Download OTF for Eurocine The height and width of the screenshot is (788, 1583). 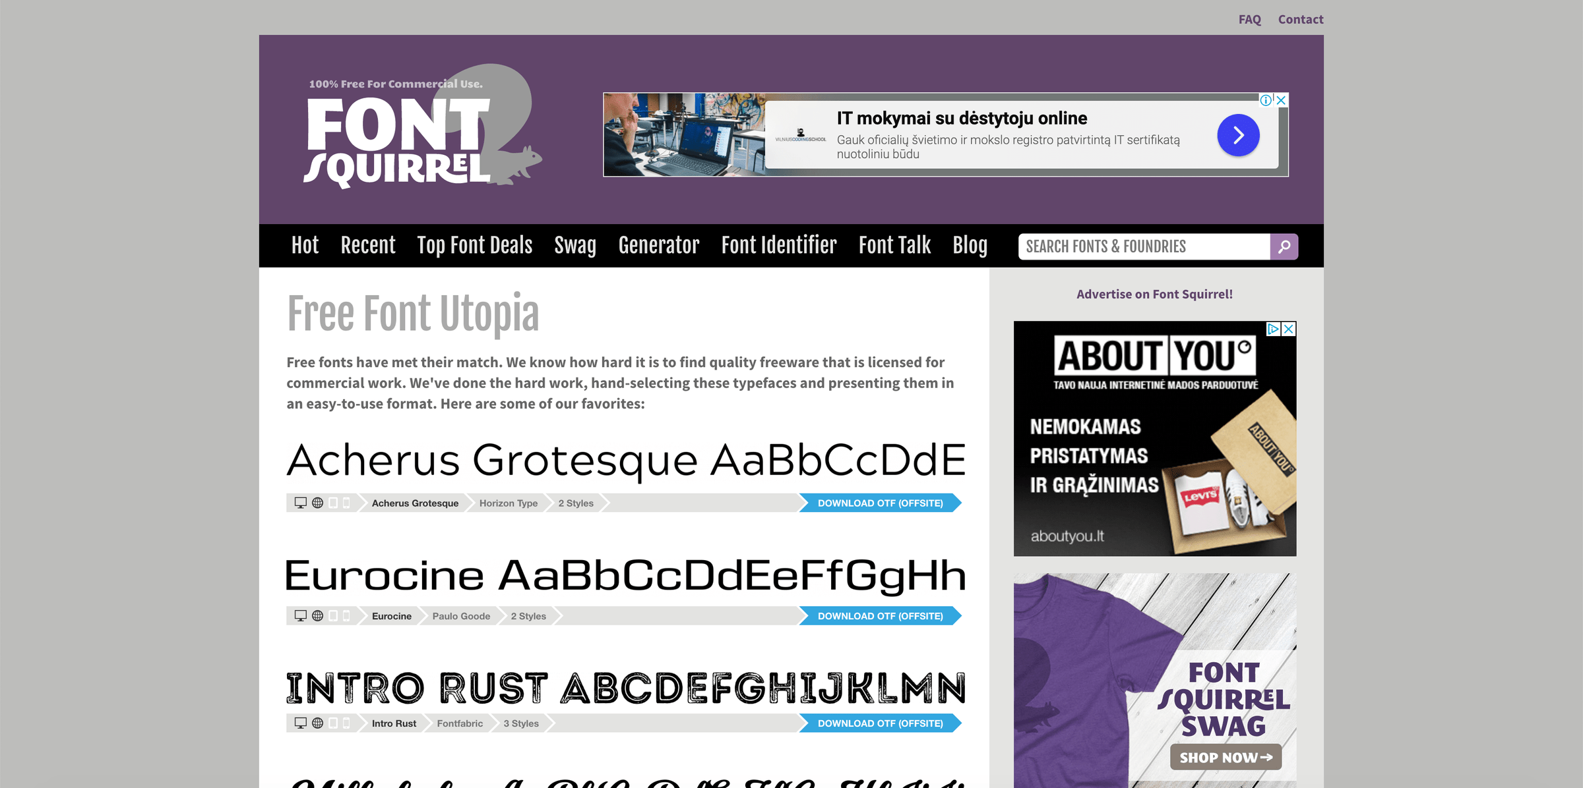[881, 615]
